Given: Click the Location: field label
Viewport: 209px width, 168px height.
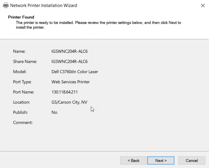Looking at the screenshot, I should click(x=21, y=102).
